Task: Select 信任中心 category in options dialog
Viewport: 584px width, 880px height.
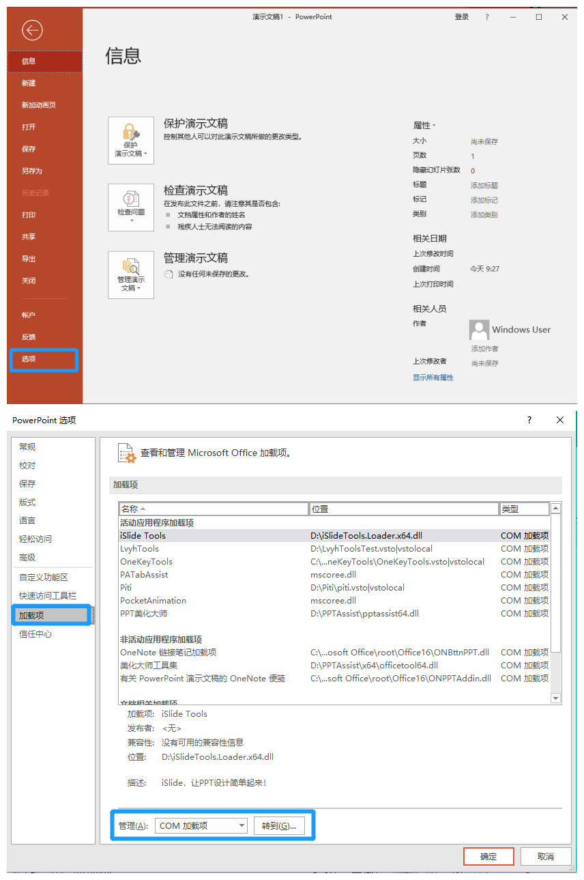Action: [53, 634]
